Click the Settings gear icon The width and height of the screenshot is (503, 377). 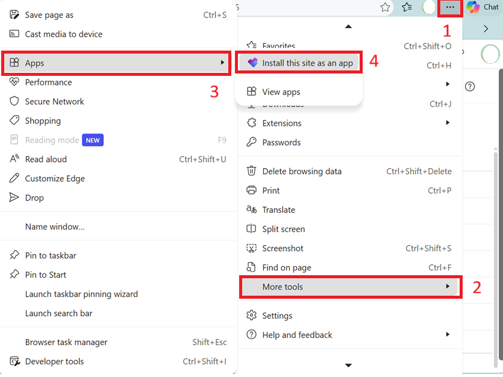click(252, 316)
